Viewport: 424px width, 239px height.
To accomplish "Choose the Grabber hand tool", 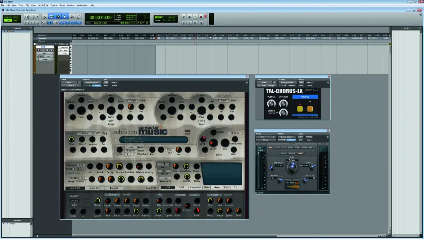I will click(x=65, y=17).
